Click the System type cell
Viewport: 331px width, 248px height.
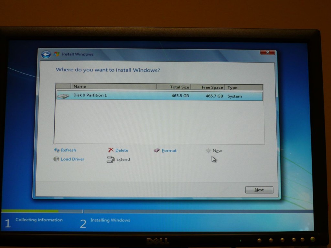click(235, 96)
